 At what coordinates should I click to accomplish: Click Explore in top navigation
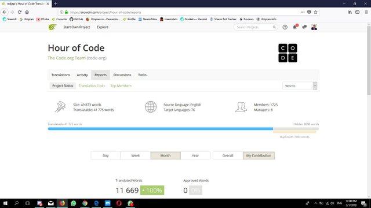click(103, 27)
